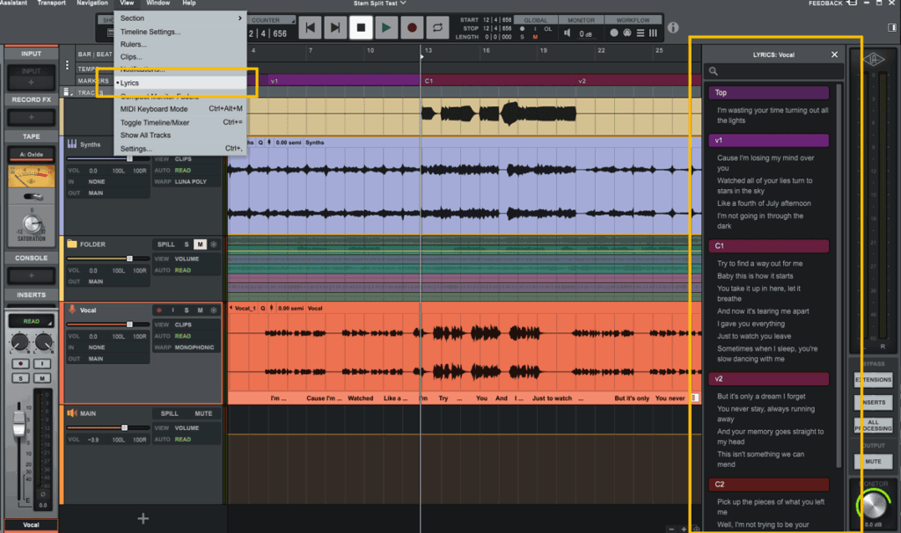Change Vocal track VIEW Clips dropdown
The image size is (901, 533).
183,325
